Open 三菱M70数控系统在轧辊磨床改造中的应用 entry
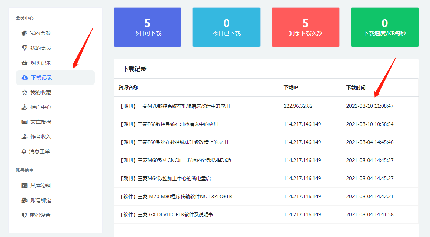Image resolution: width=430 pixels, height=237 pixels. coord(174,106)
